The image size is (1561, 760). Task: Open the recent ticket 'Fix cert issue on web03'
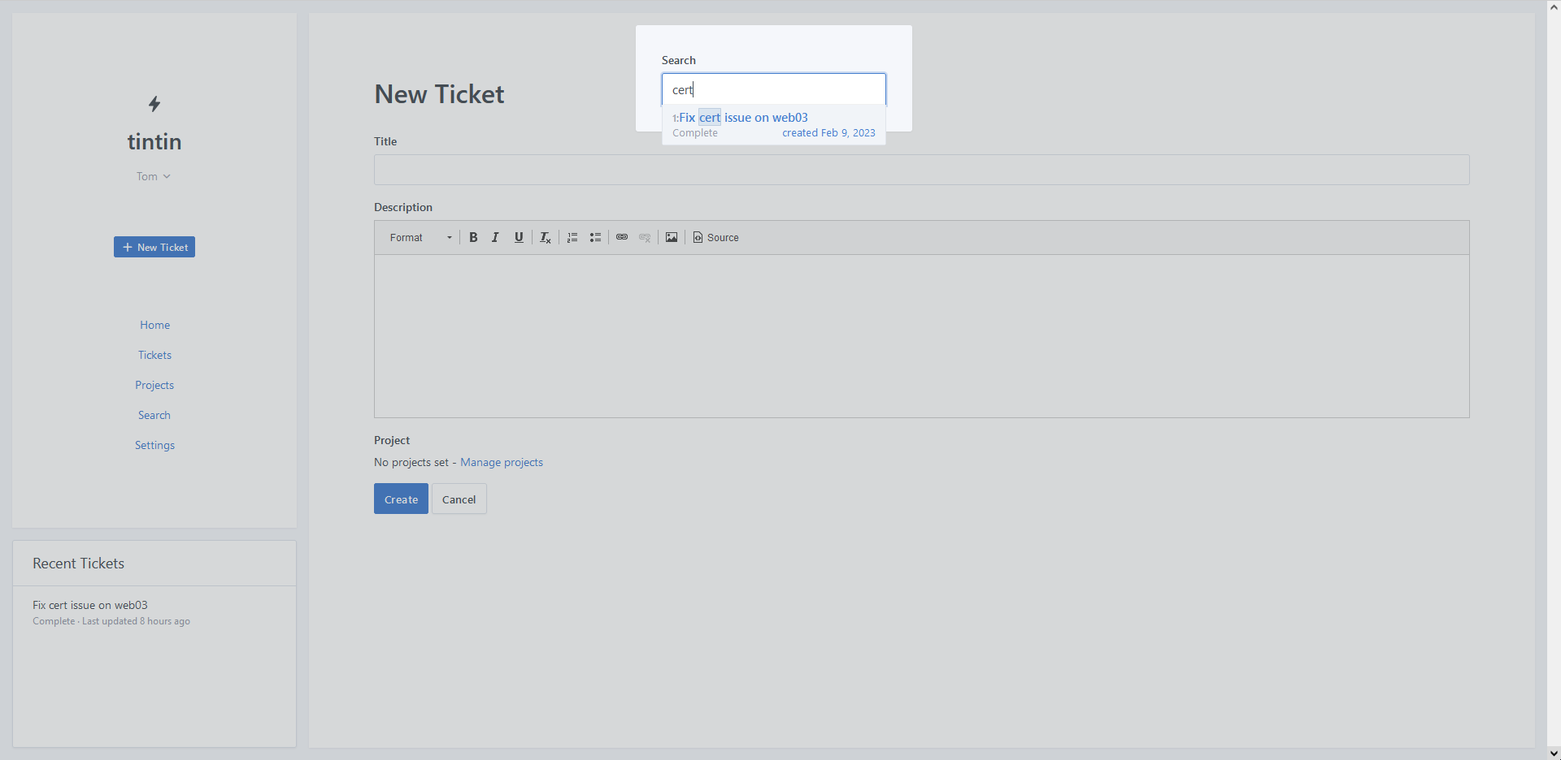[90, 605]
